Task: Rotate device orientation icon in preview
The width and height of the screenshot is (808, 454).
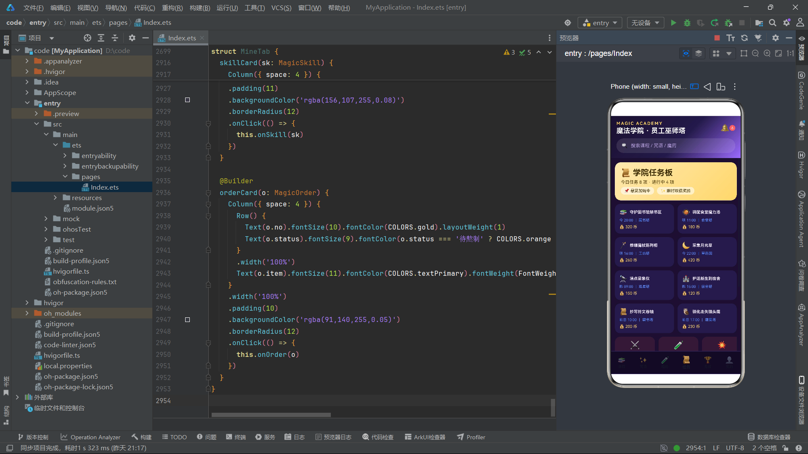Action: pyautogui.click(x=721, y=87)
